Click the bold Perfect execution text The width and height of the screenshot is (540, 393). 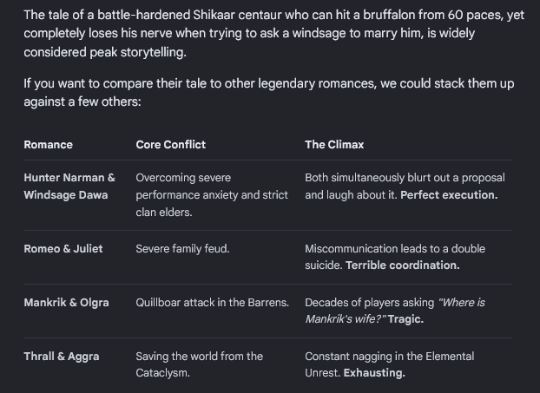(449, 195)
